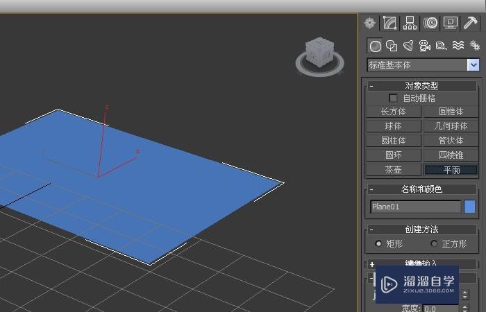Select the 正方形 radio button
Viewport: 486px width, 312px height.
tap(434, 243)
